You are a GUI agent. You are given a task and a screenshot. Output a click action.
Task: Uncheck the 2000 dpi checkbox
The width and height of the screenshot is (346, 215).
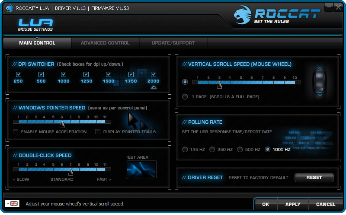154,74
